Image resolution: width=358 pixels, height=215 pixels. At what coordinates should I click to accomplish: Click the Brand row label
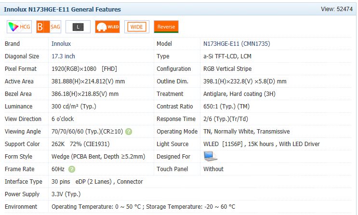pos(13,44)
